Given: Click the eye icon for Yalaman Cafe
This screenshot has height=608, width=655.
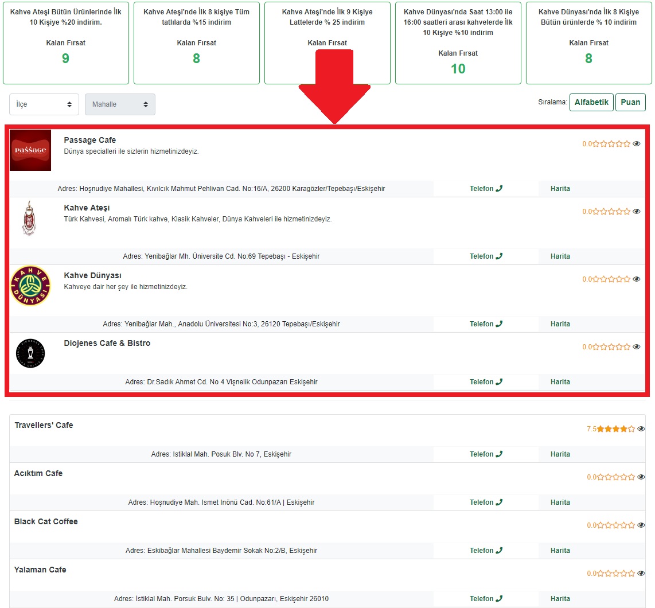Looking at the screenshot, I should coord(641,574).
